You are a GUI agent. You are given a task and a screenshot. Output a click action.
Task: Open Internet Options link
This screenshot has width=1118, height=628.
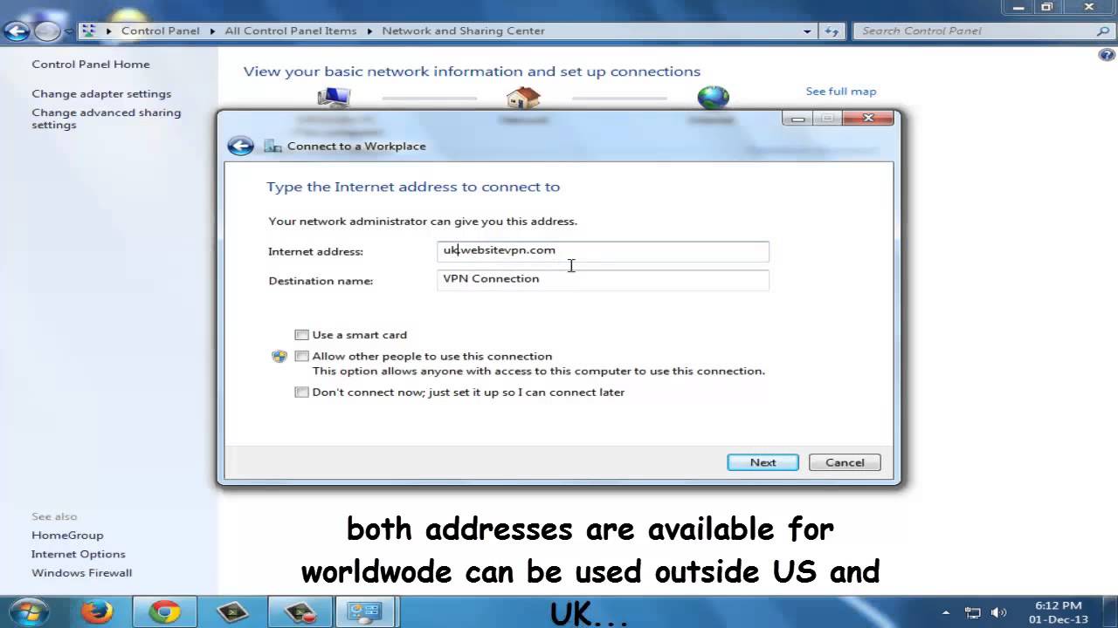coord(79,554)
